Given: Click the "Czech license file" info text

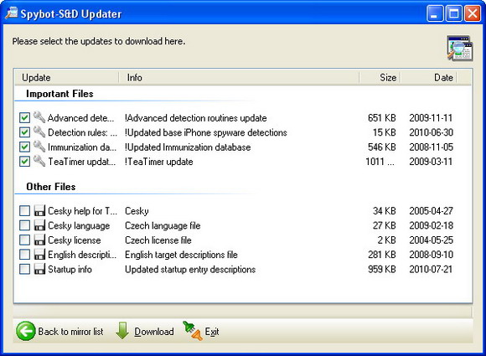Looking at the screenshot, I should click(158, 240).
